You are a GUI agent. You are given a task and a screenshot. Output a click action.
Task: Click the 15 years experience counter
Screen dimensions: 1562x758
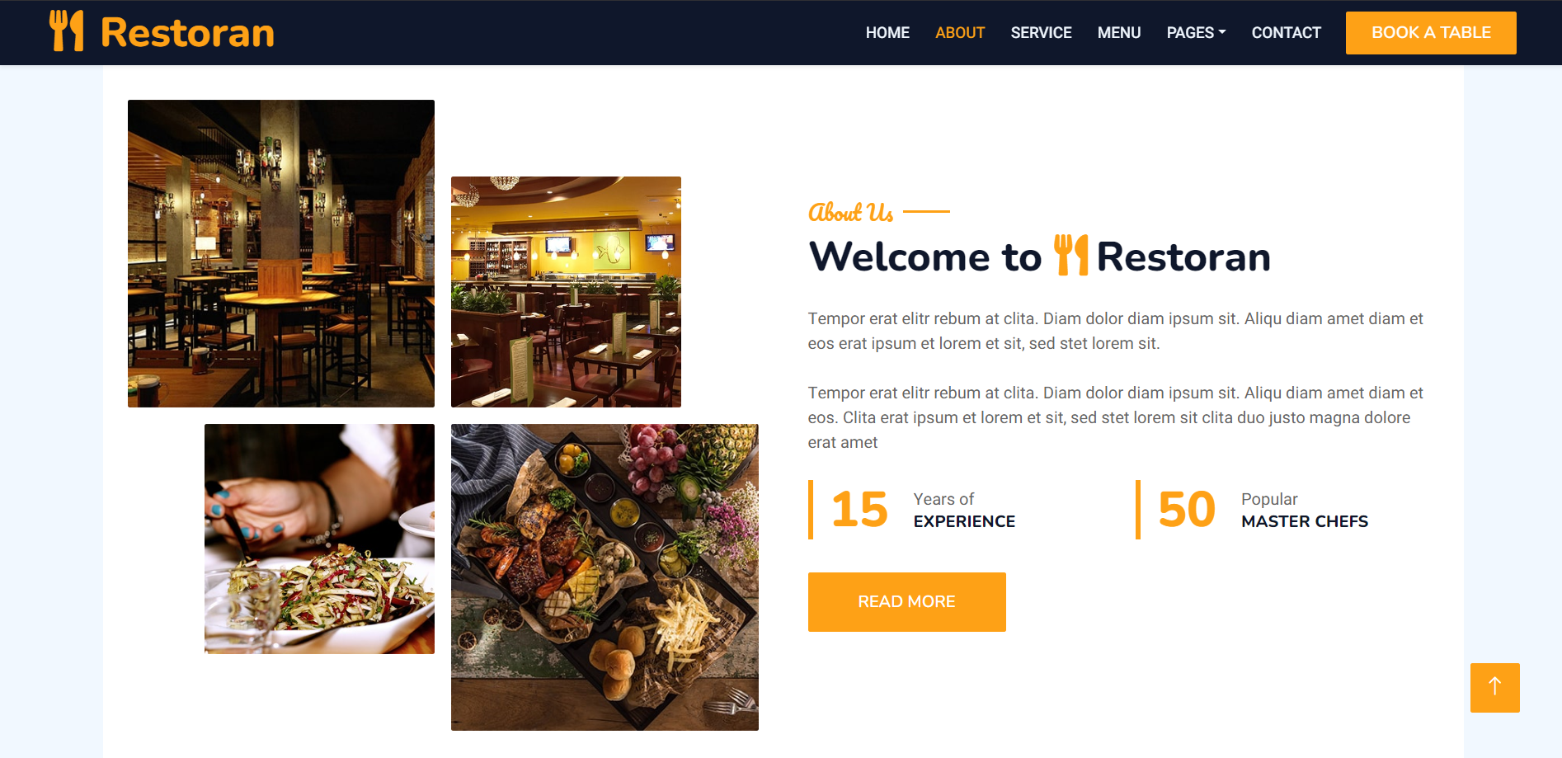click(912, 510)
